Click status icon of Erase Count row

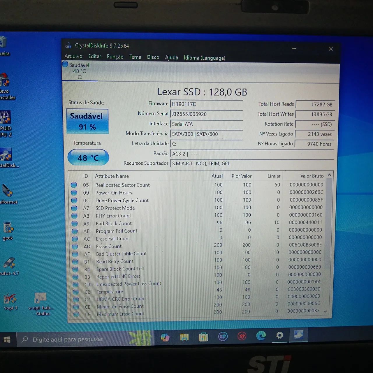point(75,247)
